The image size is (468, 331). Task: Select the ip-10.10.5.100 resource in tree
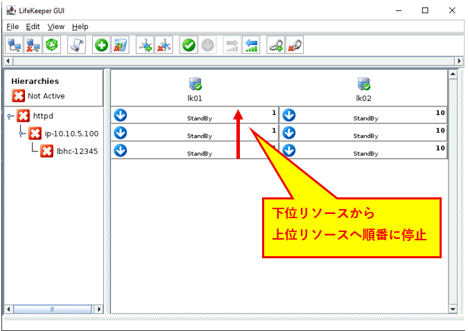(71, 134)
